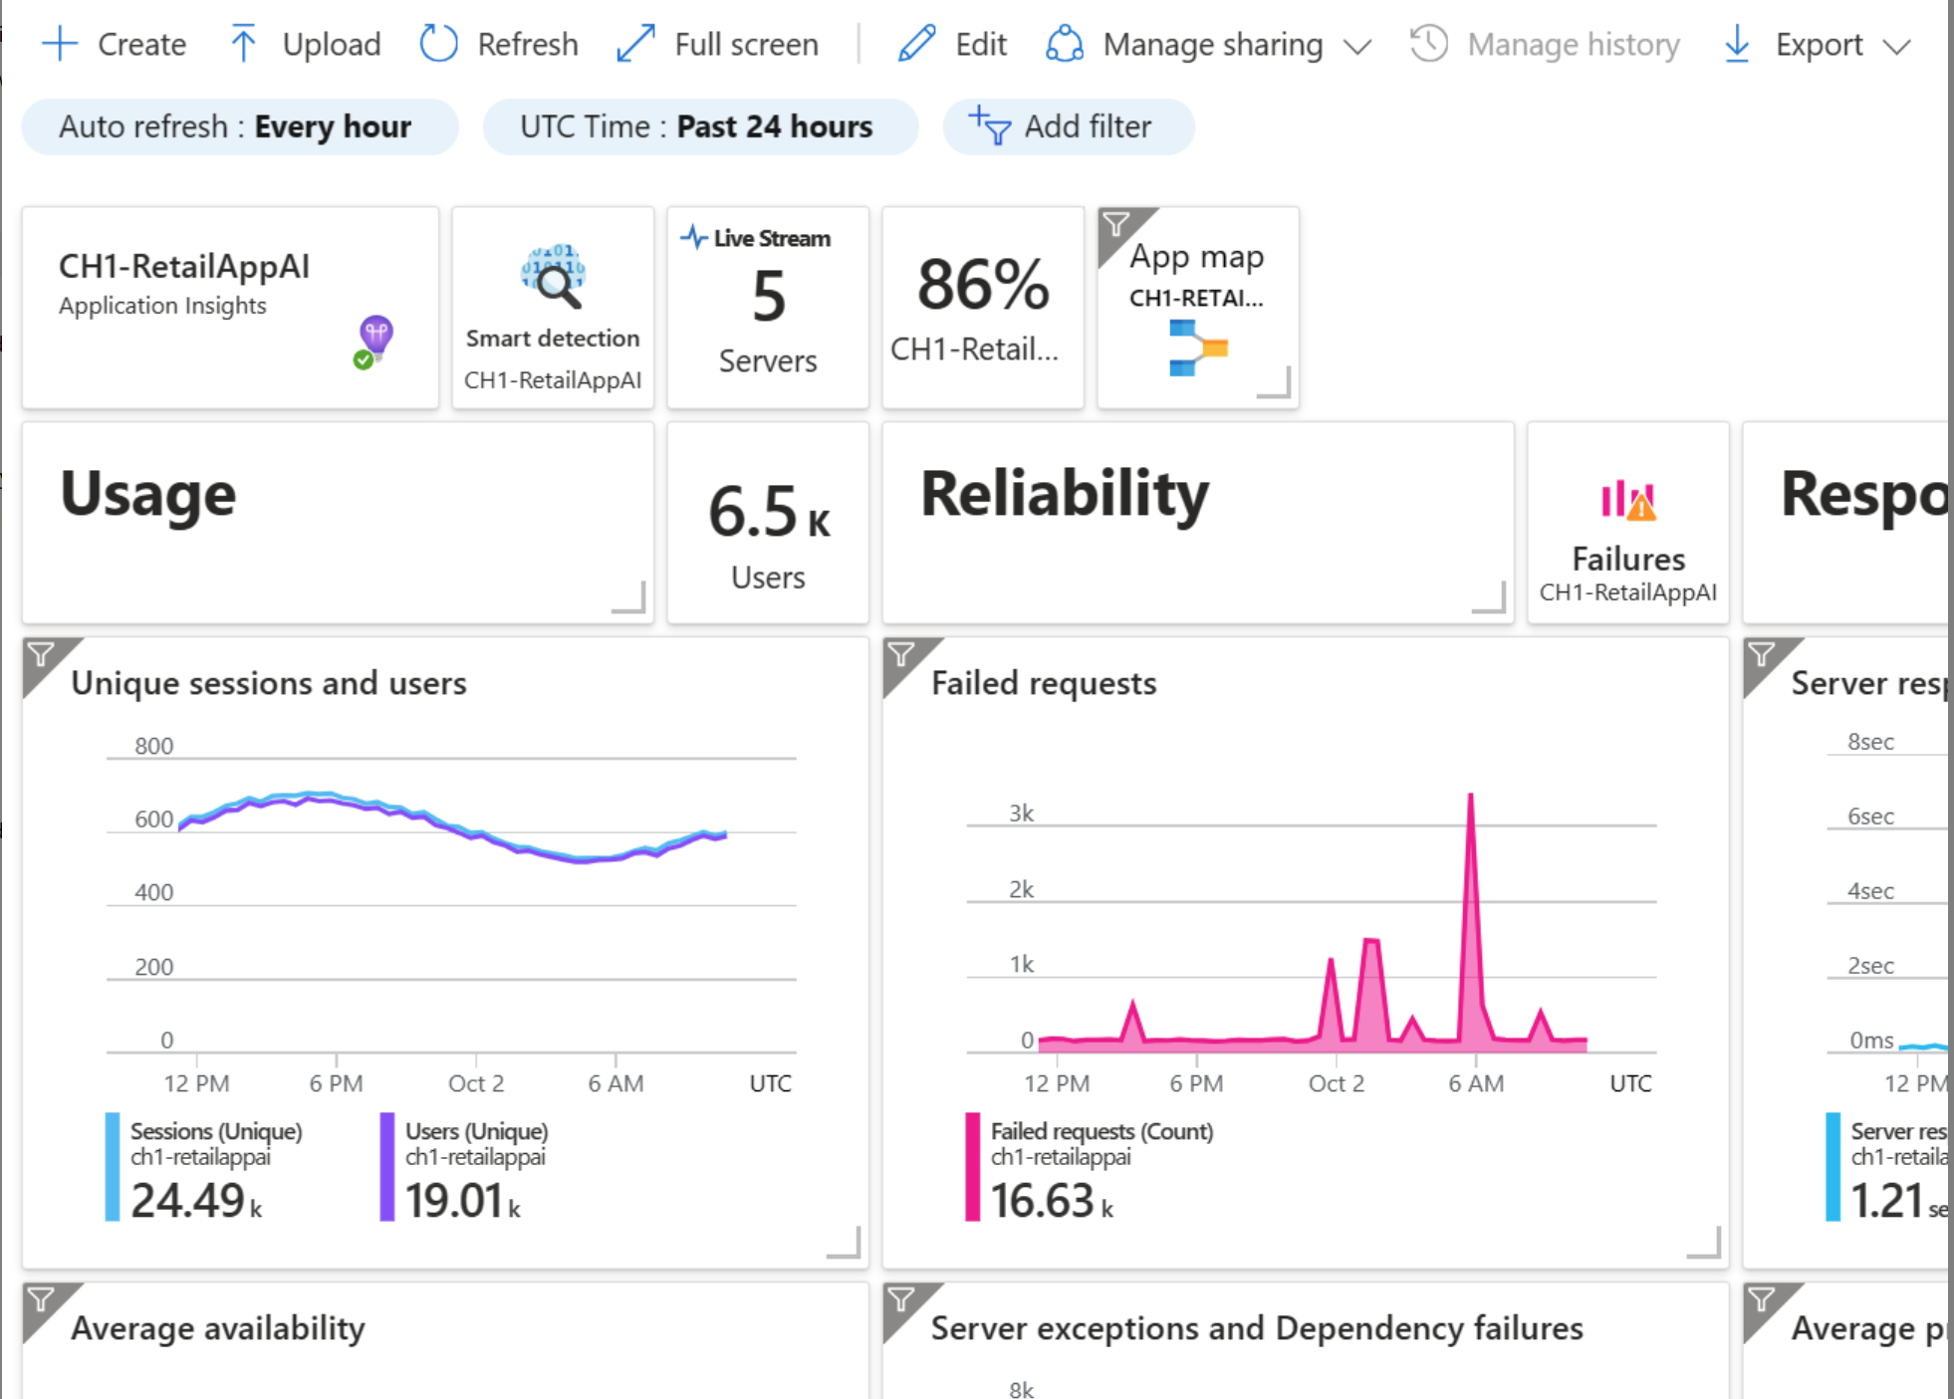The image size is (1954, 1399).
Task: Open UTC Time Past 24 hours selector
Action: pos(700,126)
